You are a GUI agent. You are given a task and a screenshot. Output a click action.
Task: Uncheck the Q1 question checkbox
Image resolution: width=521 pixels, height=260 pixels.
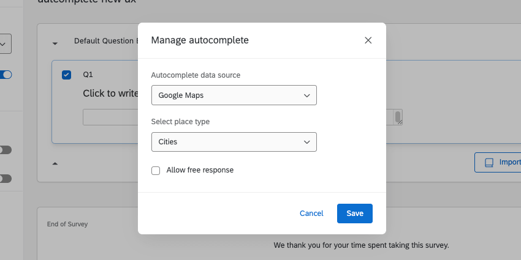(67, 75)
